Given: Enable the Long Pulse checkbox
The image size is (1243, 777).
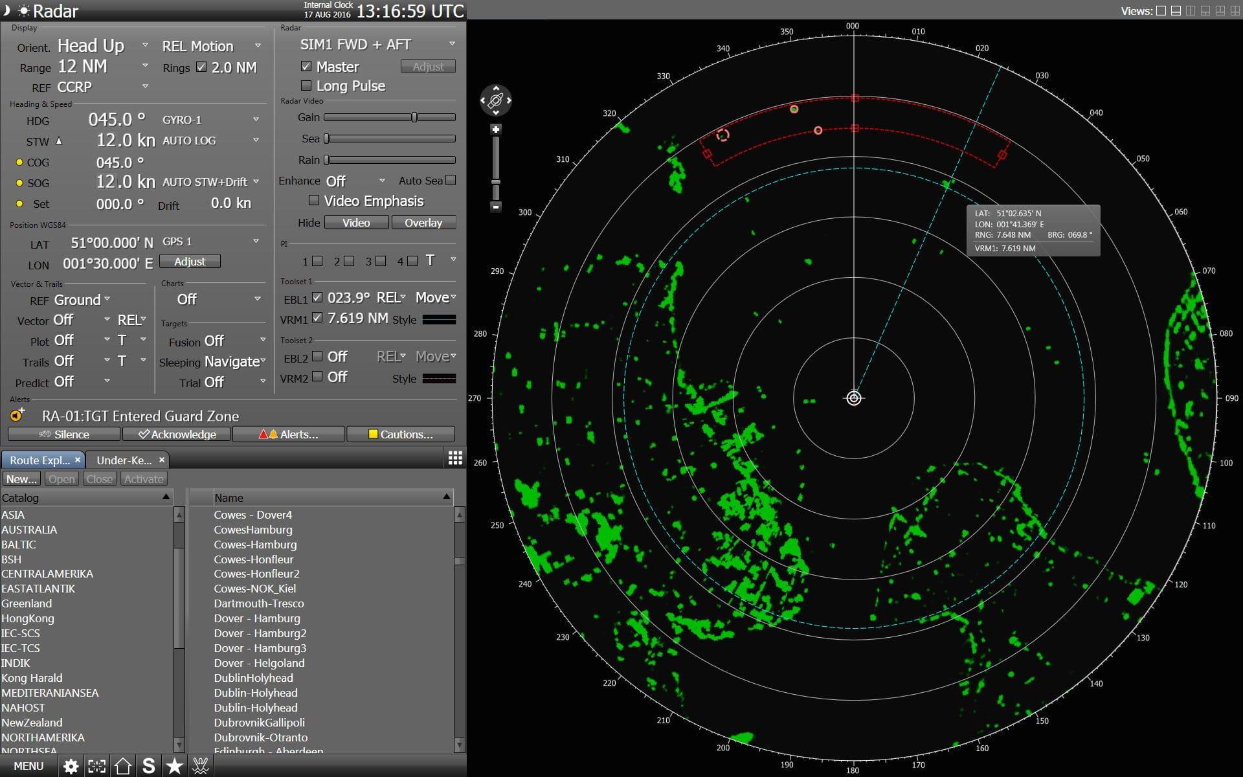Looking at the screenshot, I should tap(307, 85).
